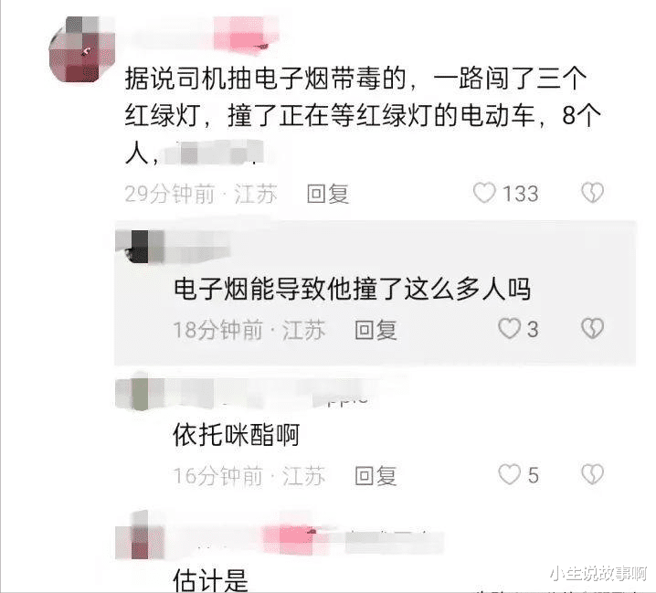The width and height of the screenshot is (656, 593).
Task: Select the 依托咪酯啊 reply text
Action: point(237,435)
